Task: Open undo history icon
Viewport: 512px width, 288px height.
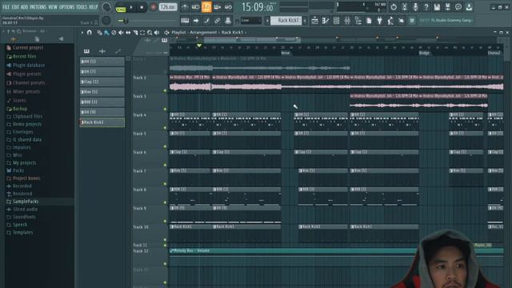Action: click(394, 7)
